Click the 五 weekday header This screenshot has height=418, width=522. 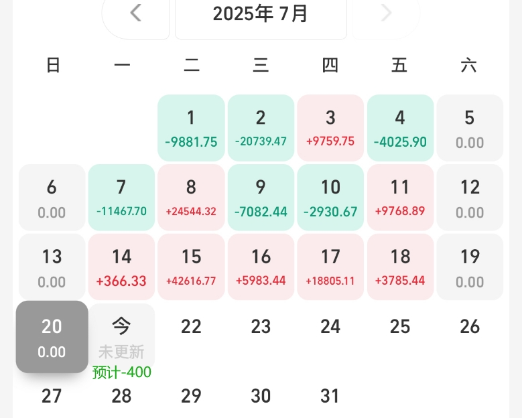coord(399,65)
